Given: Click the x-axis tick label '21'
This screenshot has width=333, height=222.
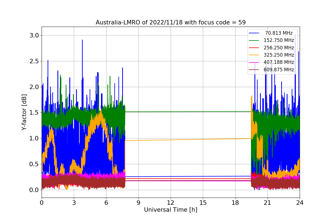Looking at the screenshot, I should [x=268, y=203].
